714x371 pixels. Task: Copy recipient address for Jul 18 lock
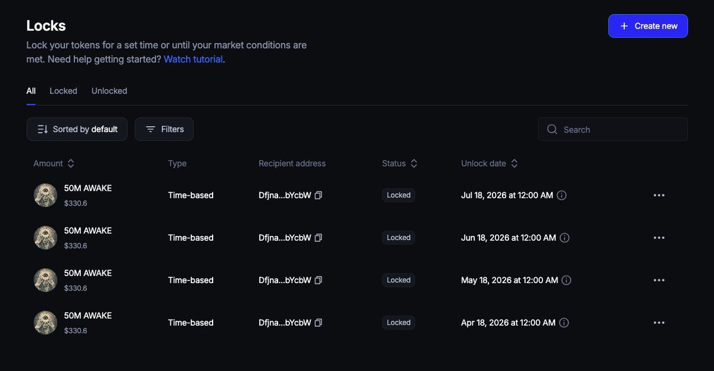tap(318, 195)
